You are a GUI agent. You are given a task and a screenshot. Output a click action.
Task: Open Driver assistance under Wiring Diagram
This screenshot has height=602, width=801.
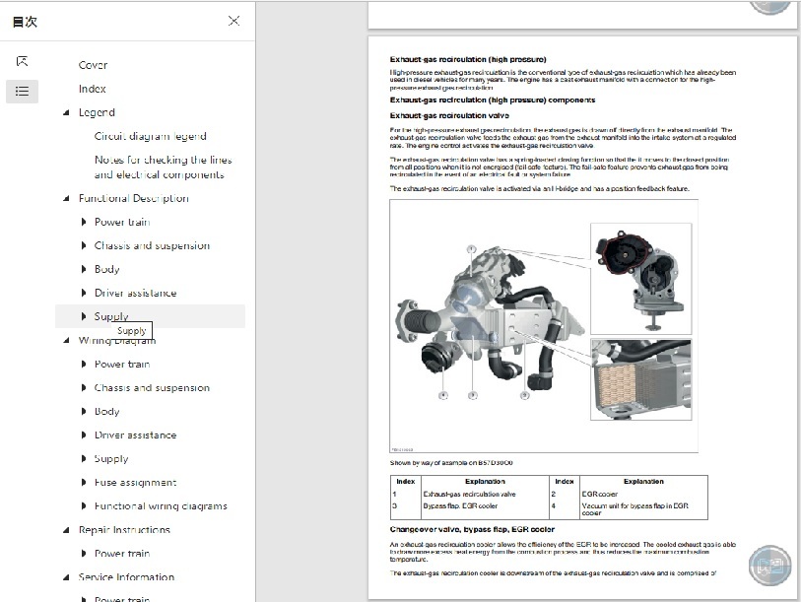click(x=135, y=435)
